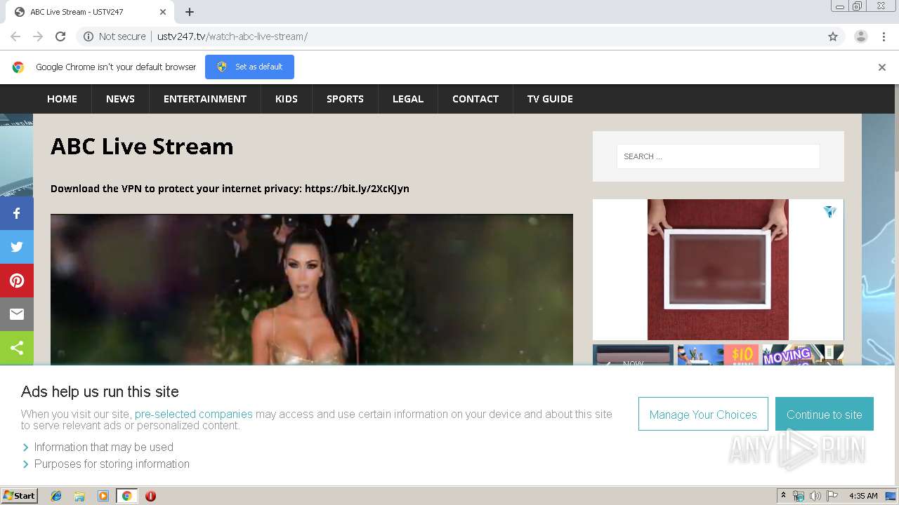Open the Windows Start menu
Screen dimensions: 899x505
click(x=19, y=496)
